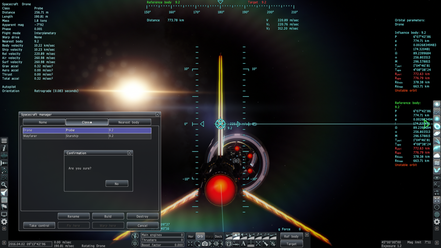Click the Destroy button
The image size is (441, 248).
pyautogui.click(x=143, y=216)
